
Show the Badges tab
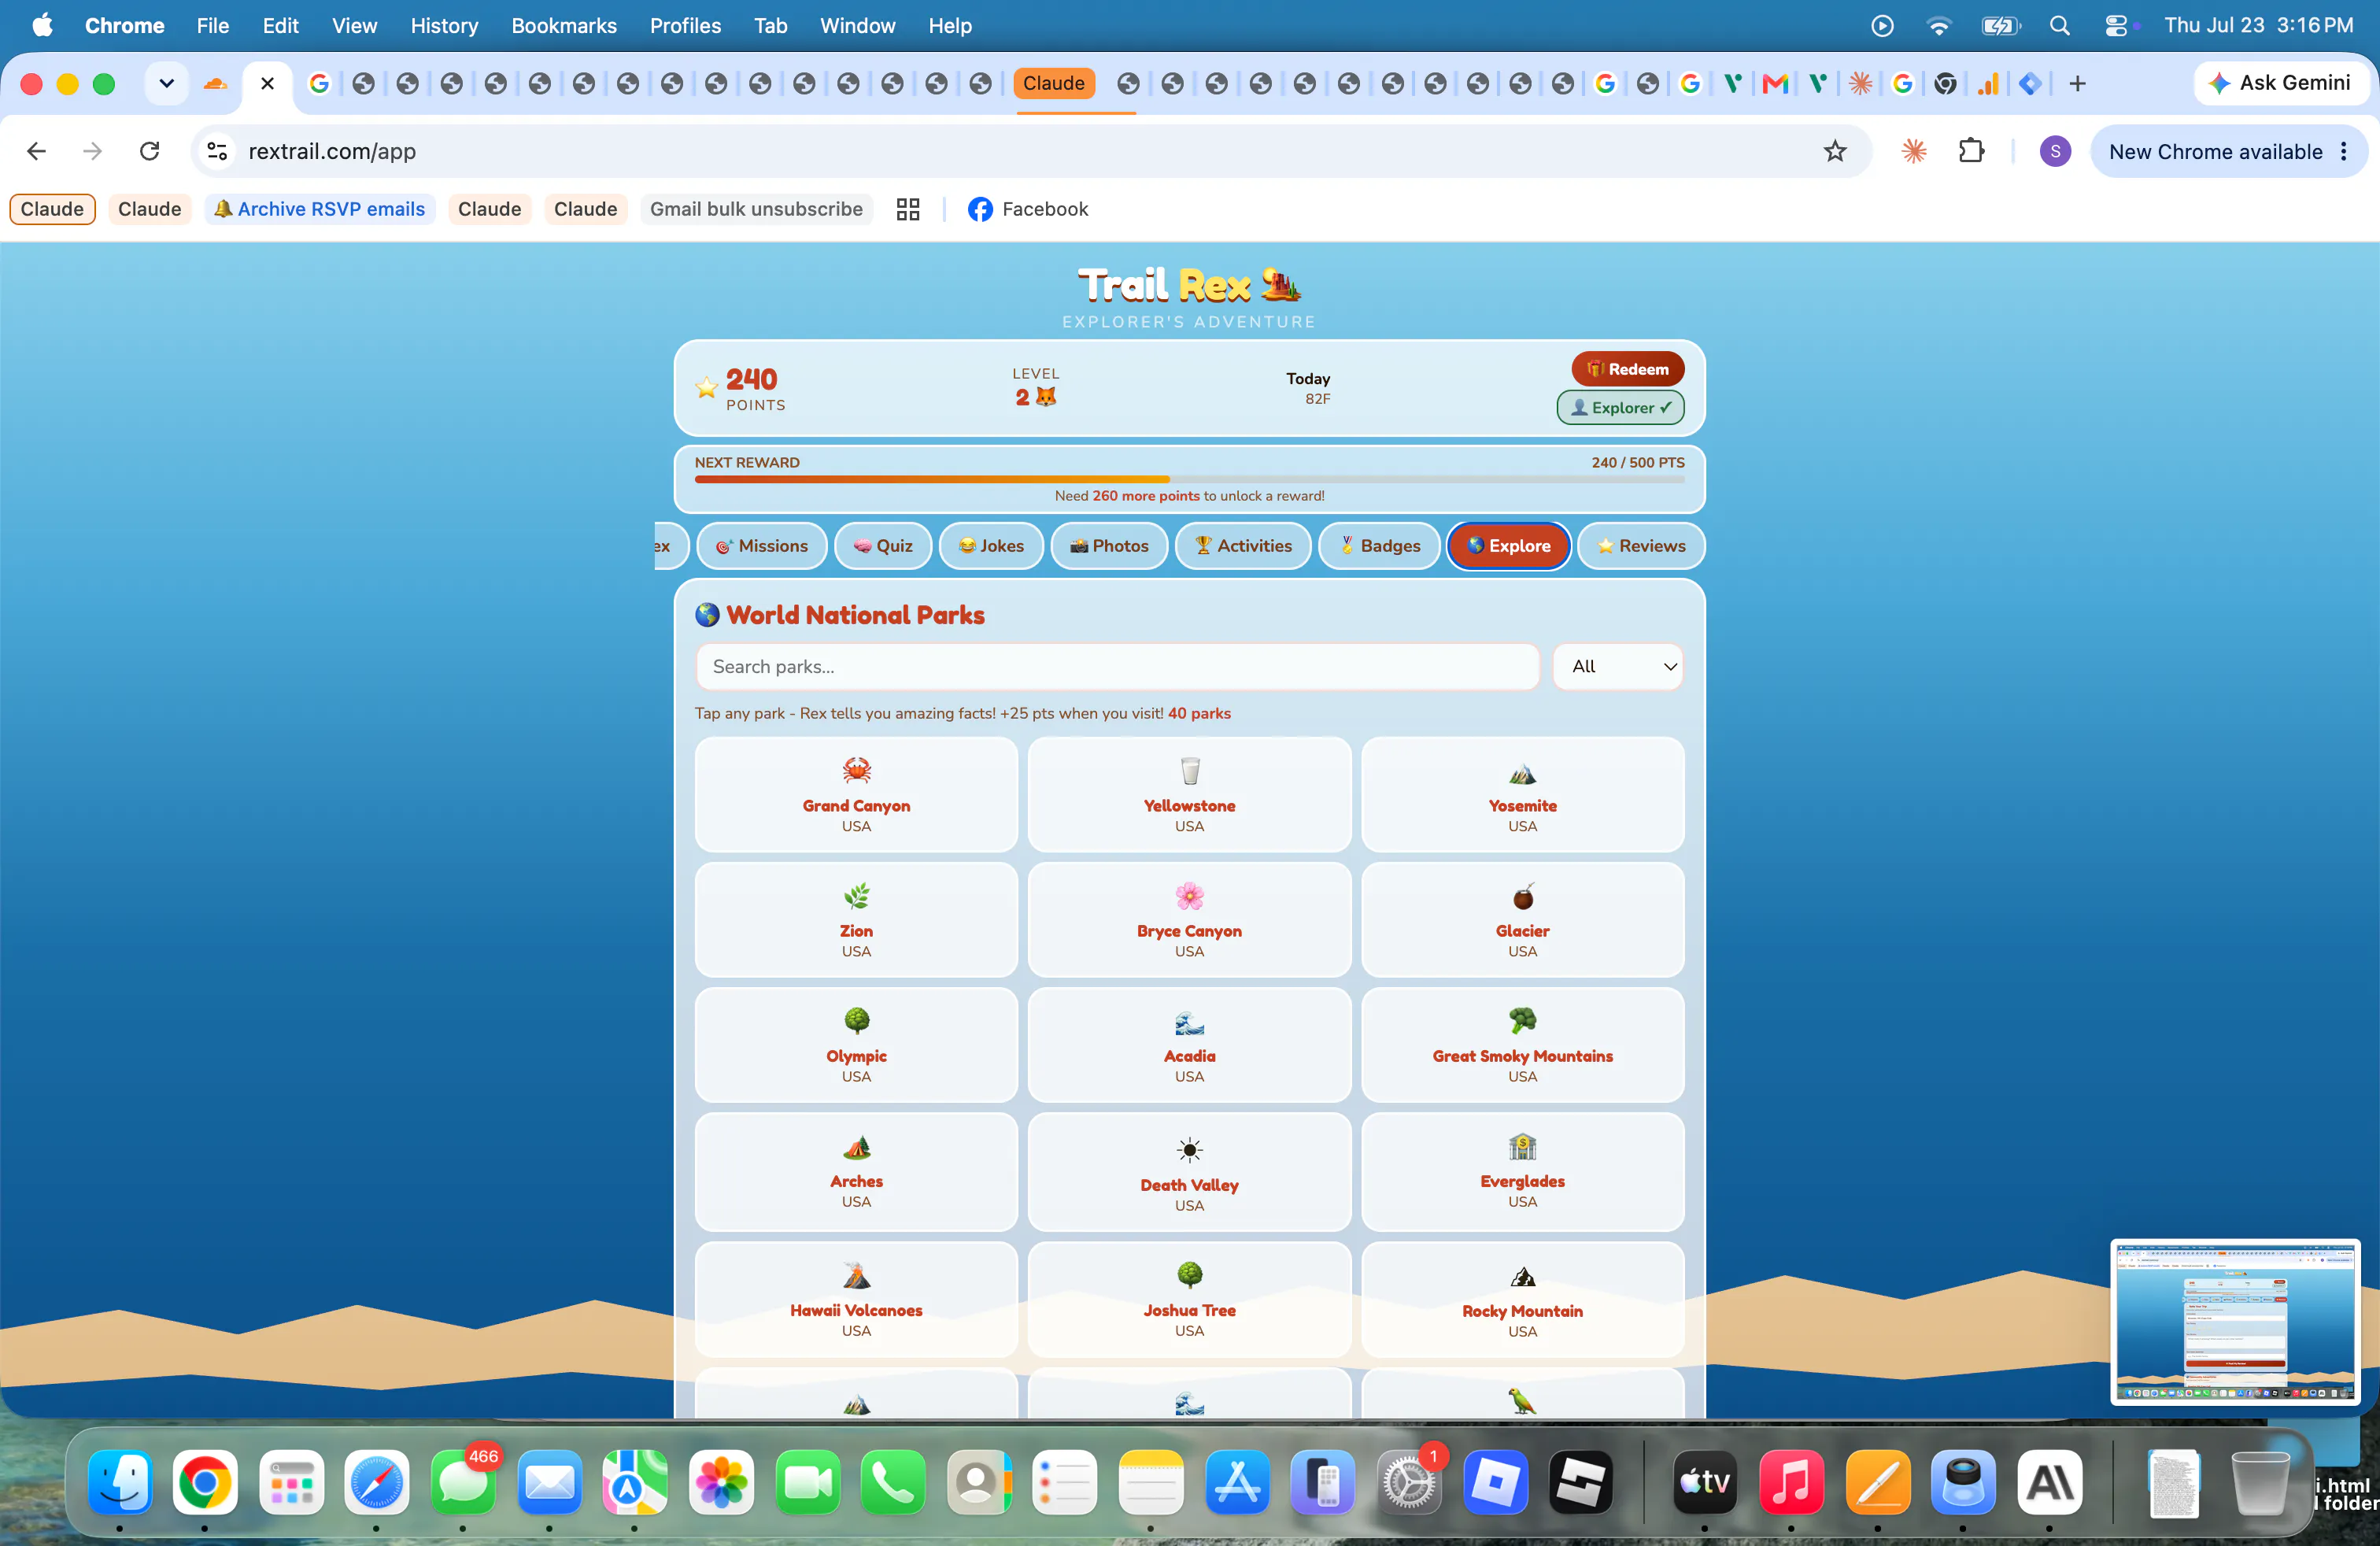coord(1379,546)
